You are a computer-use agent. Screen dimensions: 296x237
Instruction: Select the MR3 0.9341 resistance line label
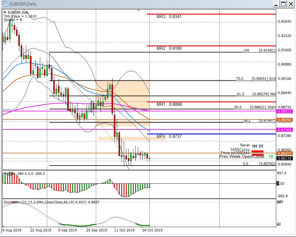tap(169, 17)
